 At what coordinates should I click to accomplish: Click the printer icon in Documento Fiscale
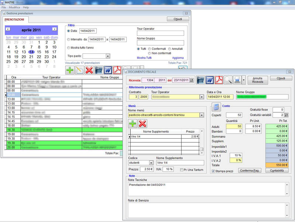[237, 80]
